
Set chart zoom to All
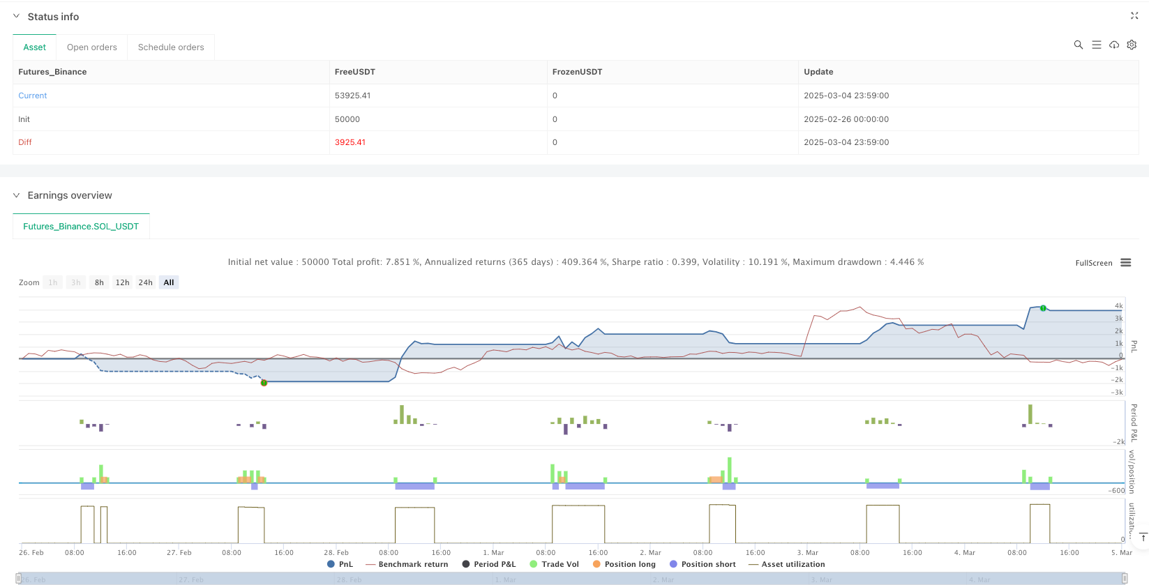pyautogui.click(x=169, y=282)
